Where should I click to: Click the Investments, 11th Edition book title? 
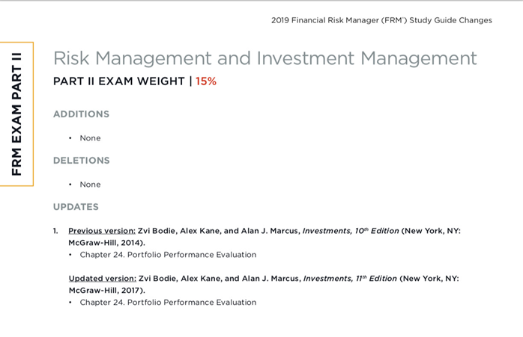click(x=350, y=279)
